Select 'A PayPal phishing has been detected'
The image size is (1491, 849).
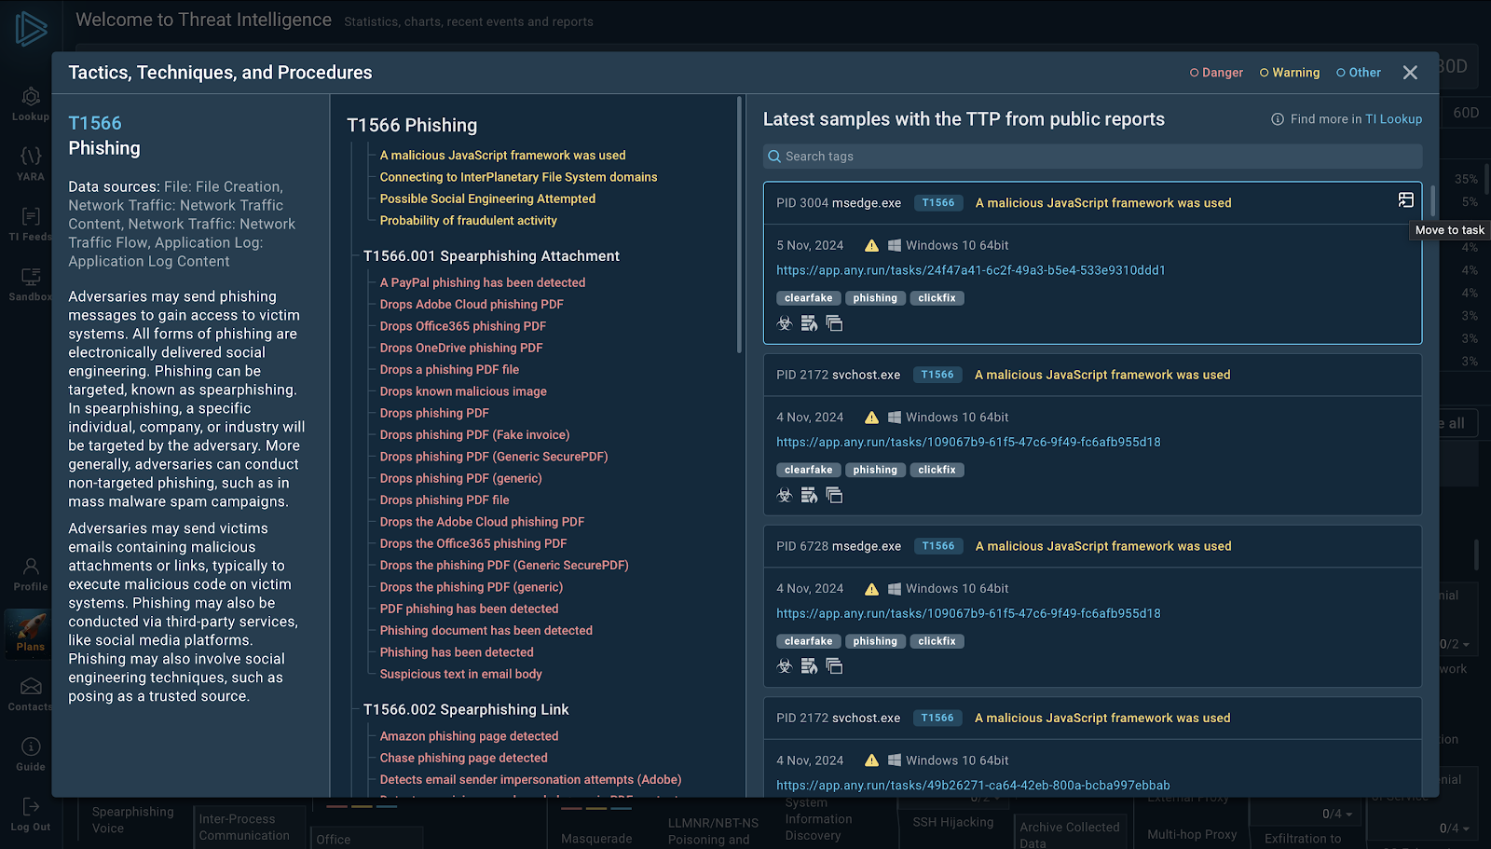pos(483,282)
